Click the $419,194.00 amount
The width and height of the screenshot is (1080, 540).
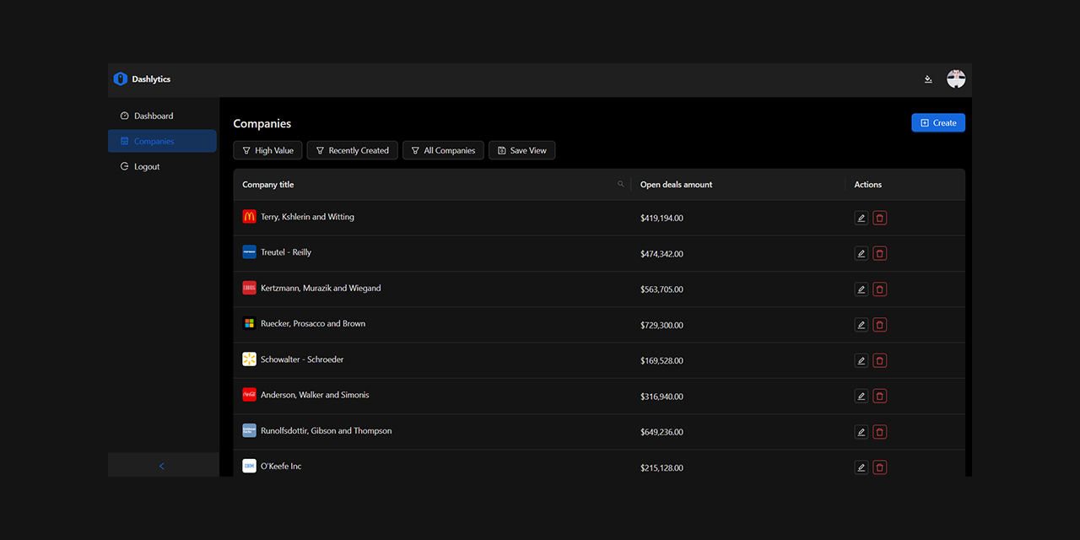pyautogui.click(x=661, y=218)
